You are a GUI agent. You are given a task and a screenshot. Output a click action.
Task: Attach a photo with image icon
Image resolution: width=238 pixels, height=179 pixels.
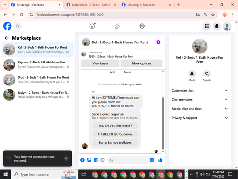pyautogui.click(x=89, y=160)
